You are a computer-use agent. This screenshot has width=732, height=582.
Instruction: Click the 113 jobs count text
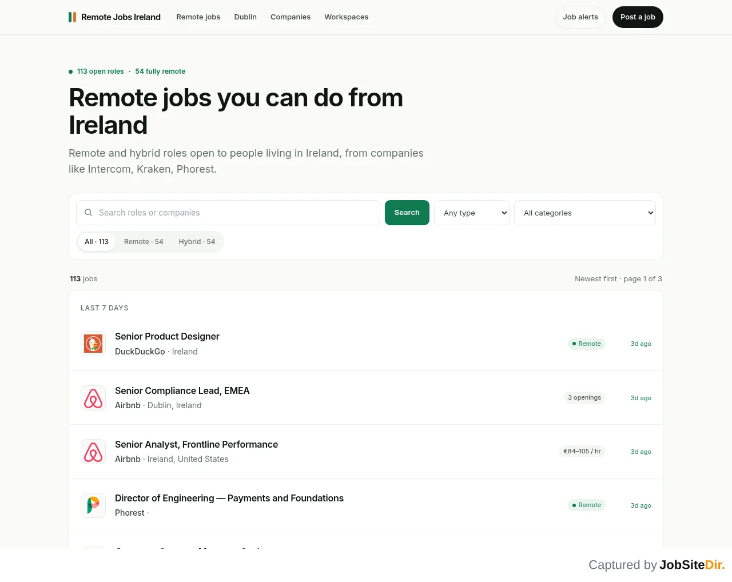(x=83, y=279)
